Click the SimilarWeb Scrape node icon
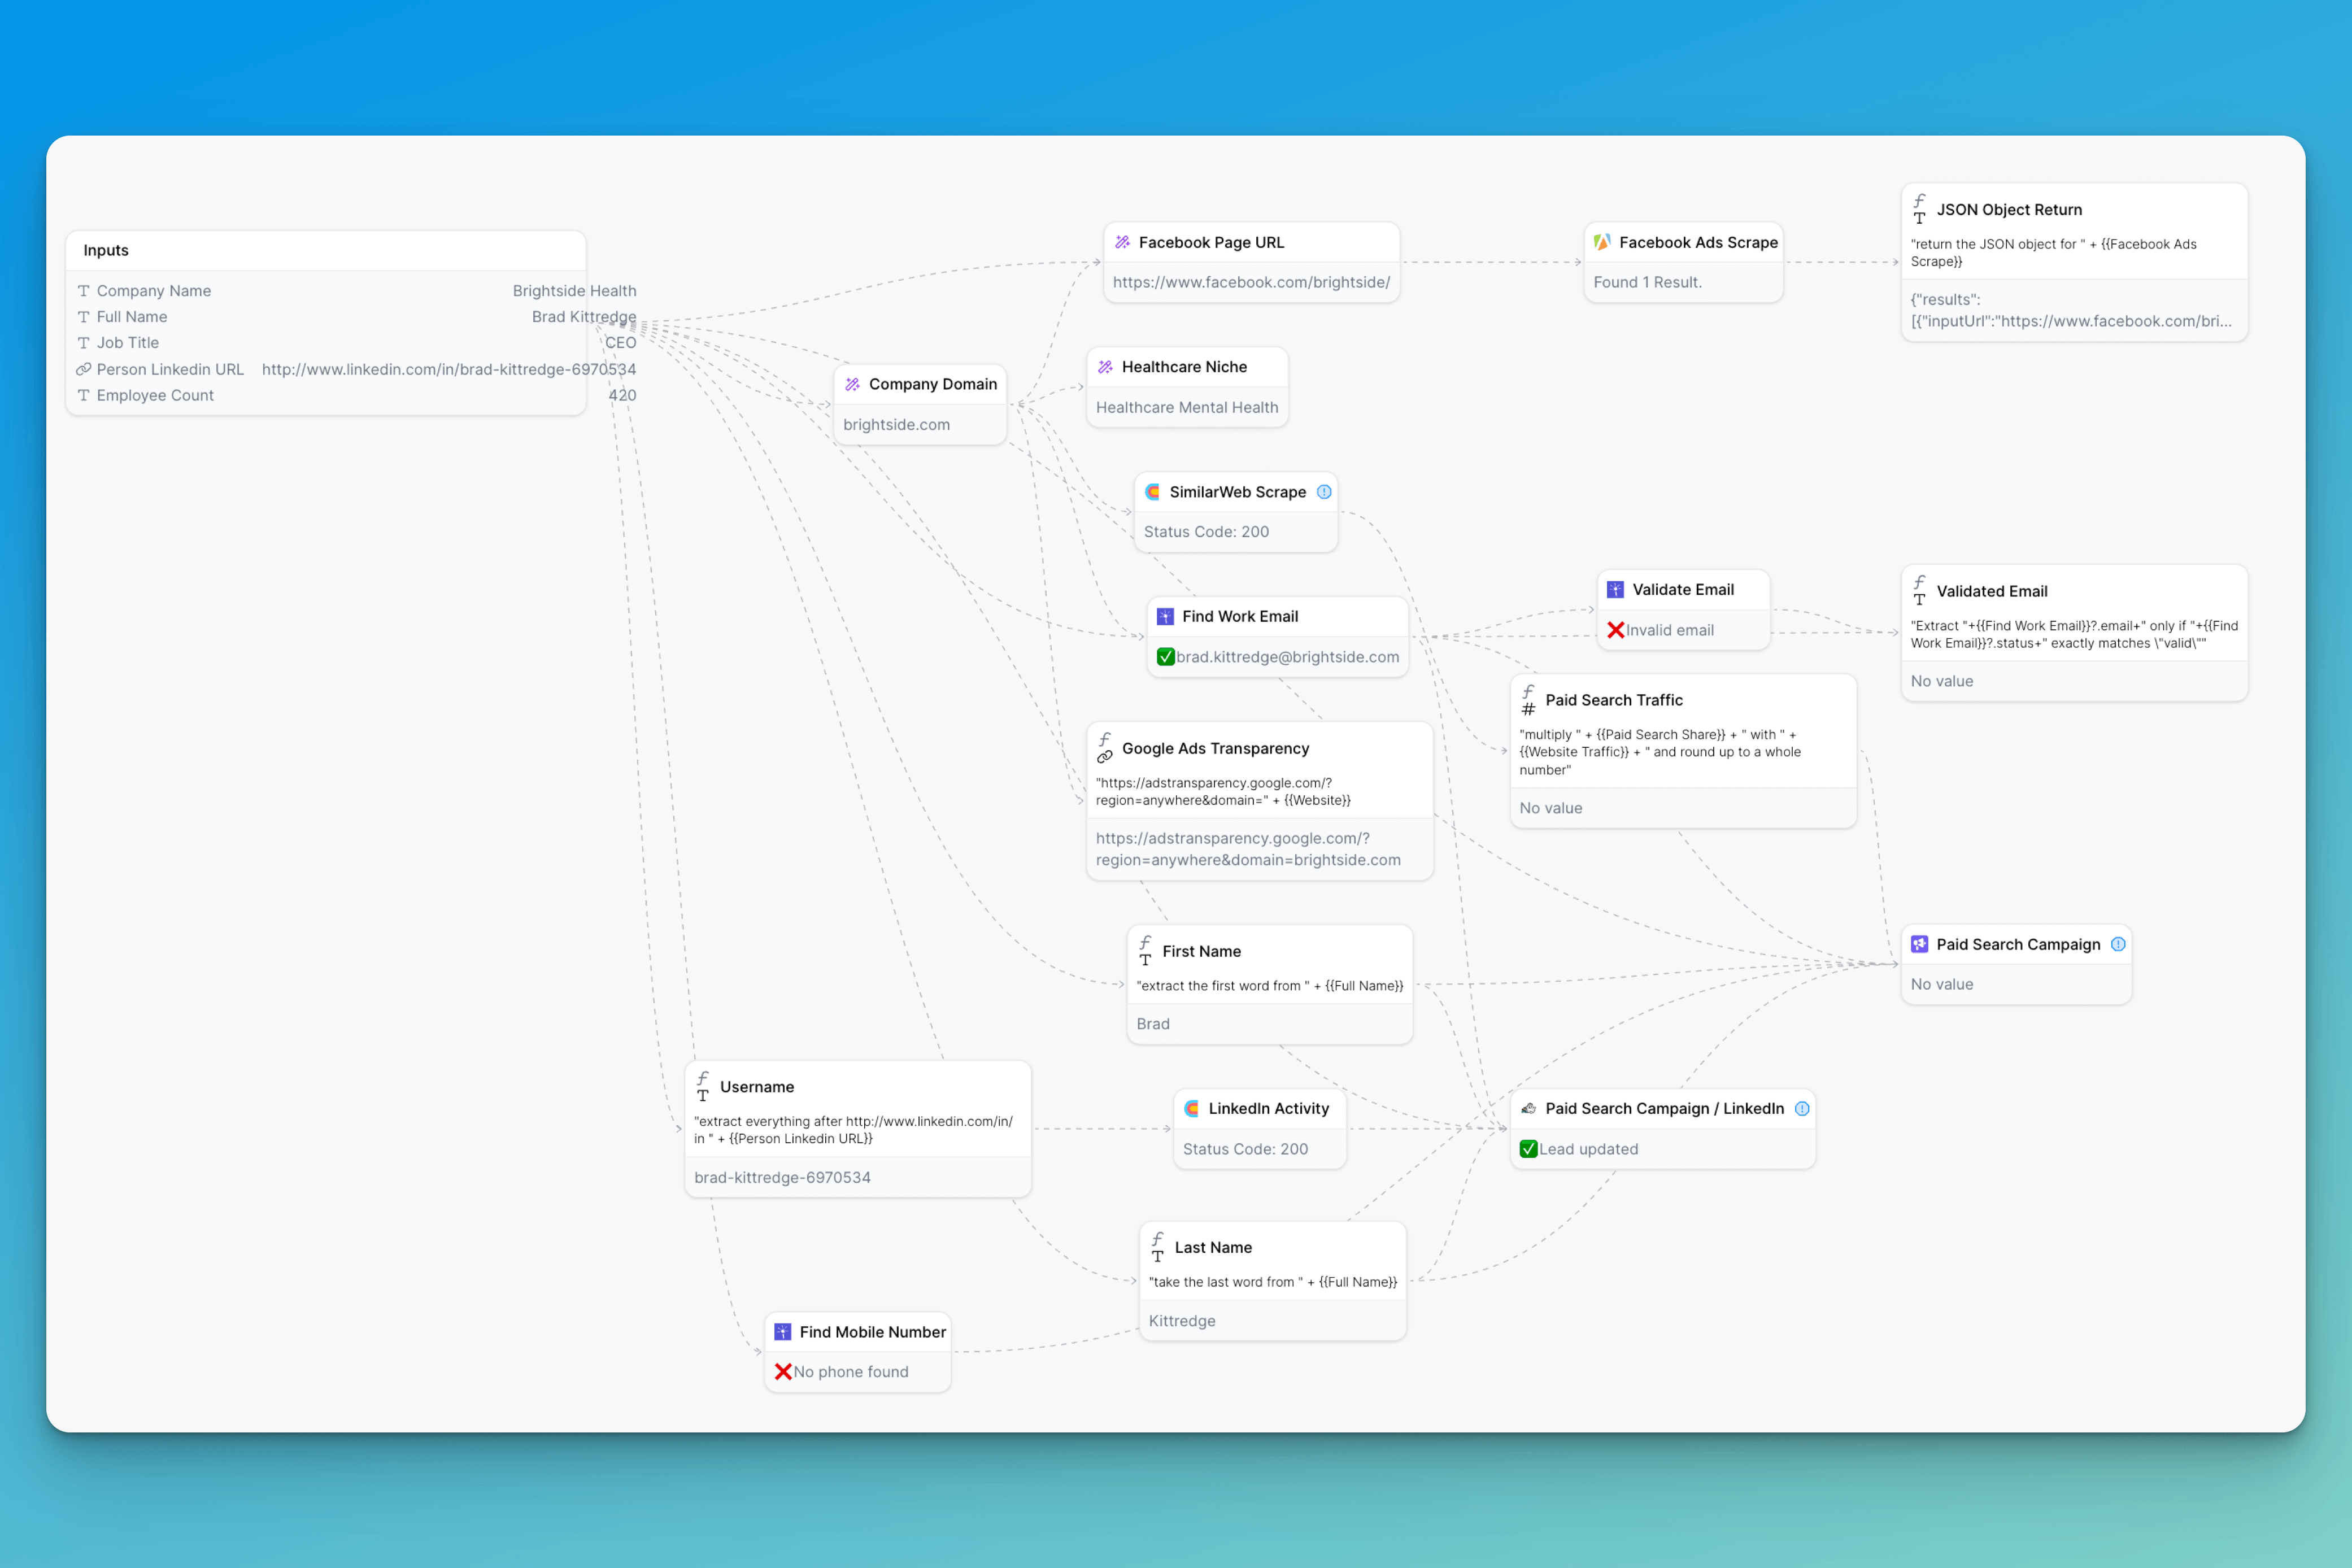This screenshot has height=1568, width=2352. [1153, 492]
